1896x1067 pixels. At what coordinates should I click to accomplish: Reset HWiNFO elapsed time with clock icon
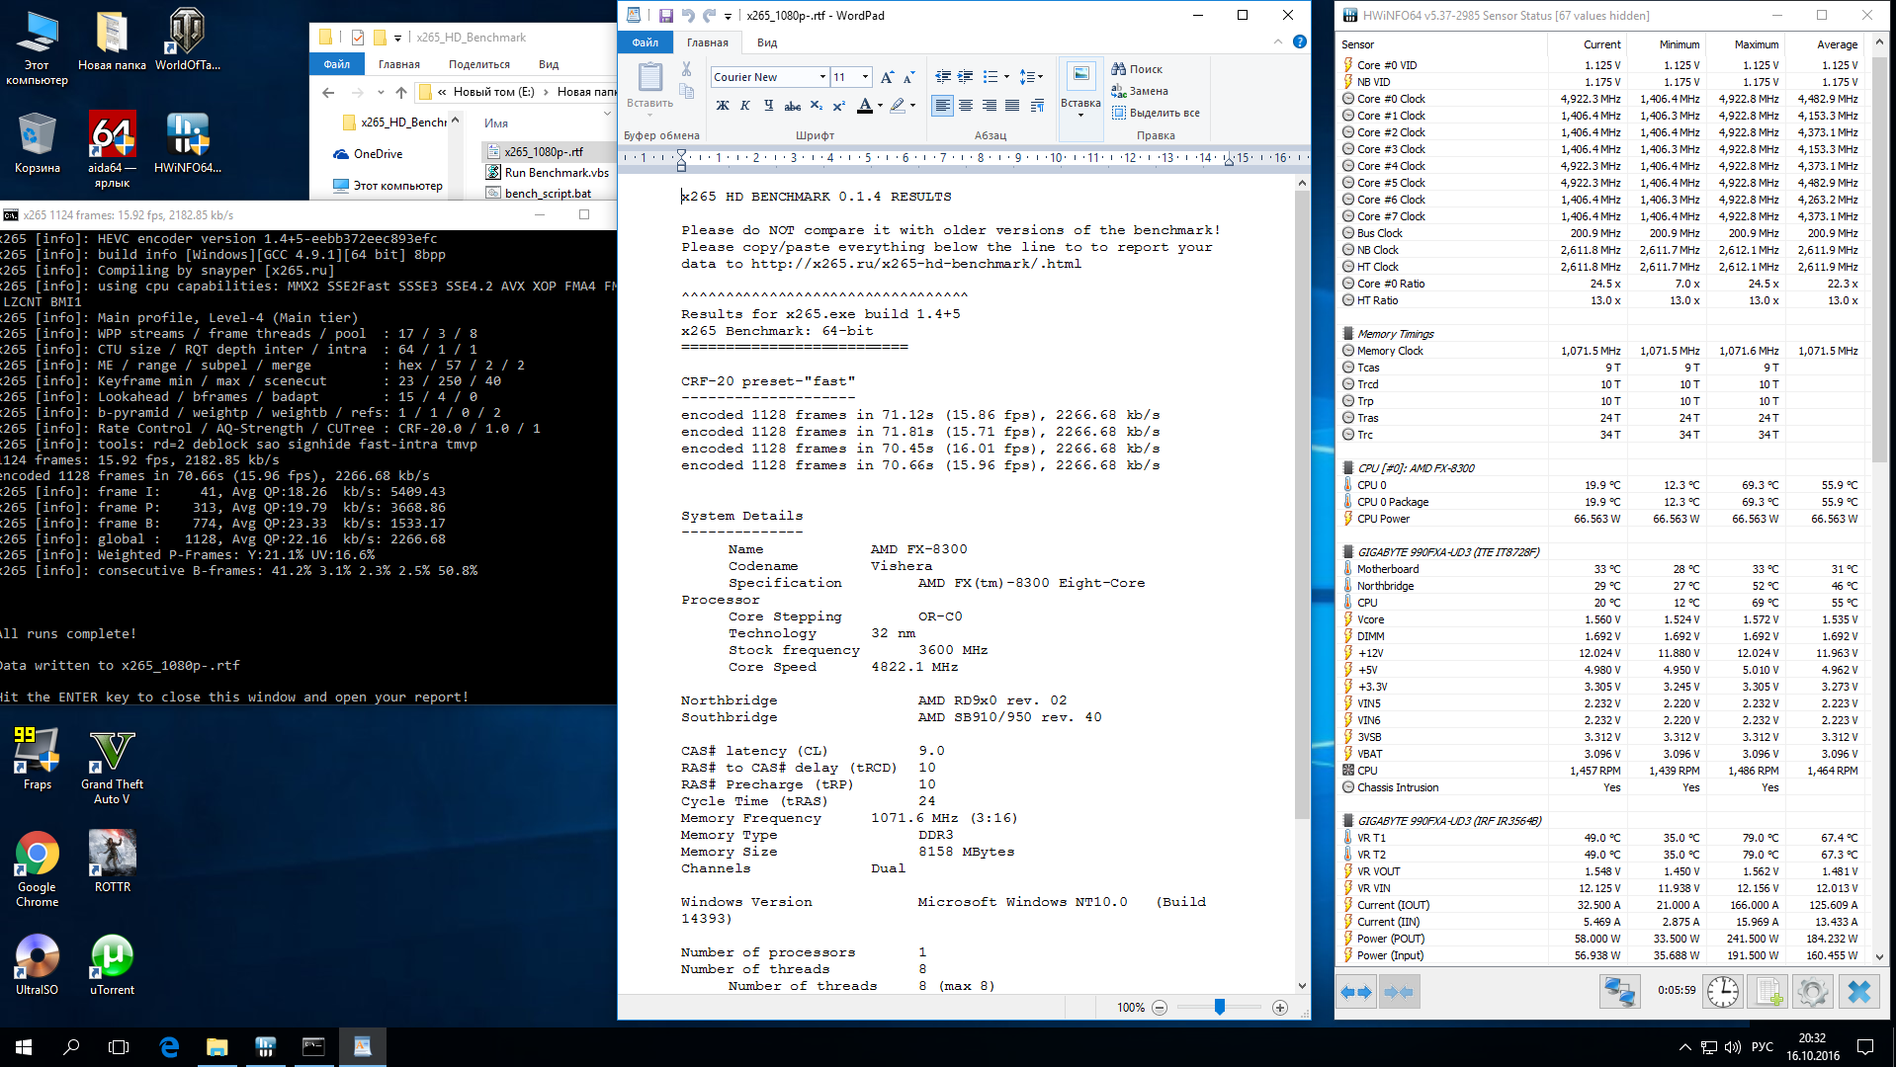[x=1723, y=991]
